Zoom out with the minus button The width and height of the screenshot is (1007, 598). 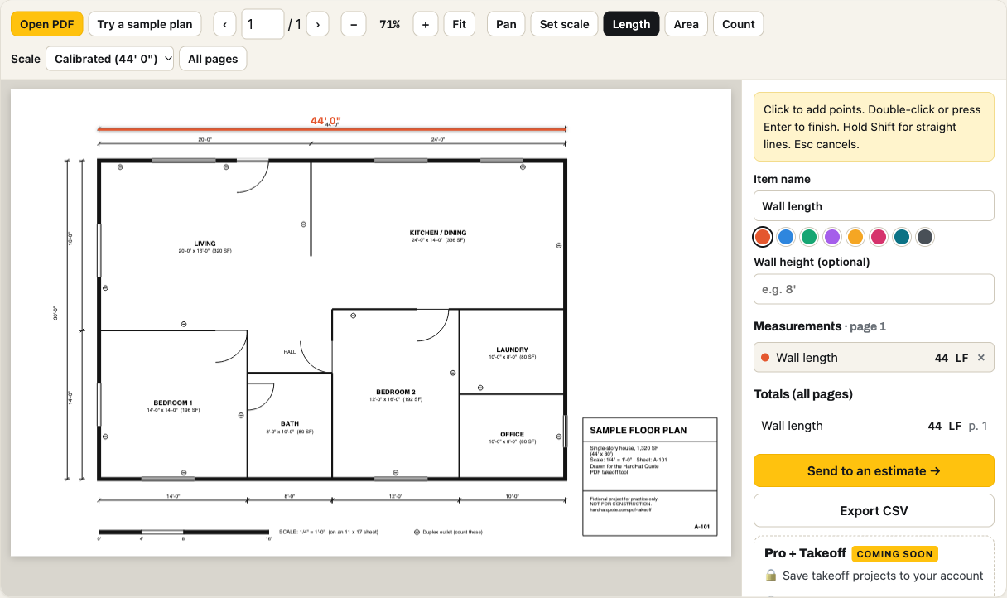[x=354, y=24]
